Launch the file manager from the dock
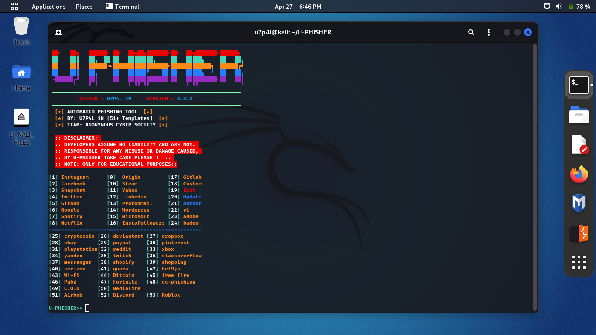The height and width of the screenshot is (335, 596). 579,115
